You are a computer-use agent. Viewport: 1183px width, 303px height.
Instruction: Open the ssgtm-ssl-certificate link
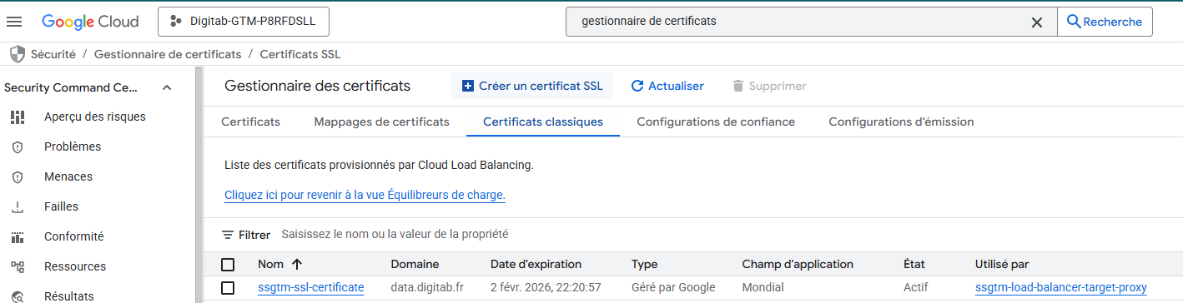pyautogui.click(x=311, y=287)
